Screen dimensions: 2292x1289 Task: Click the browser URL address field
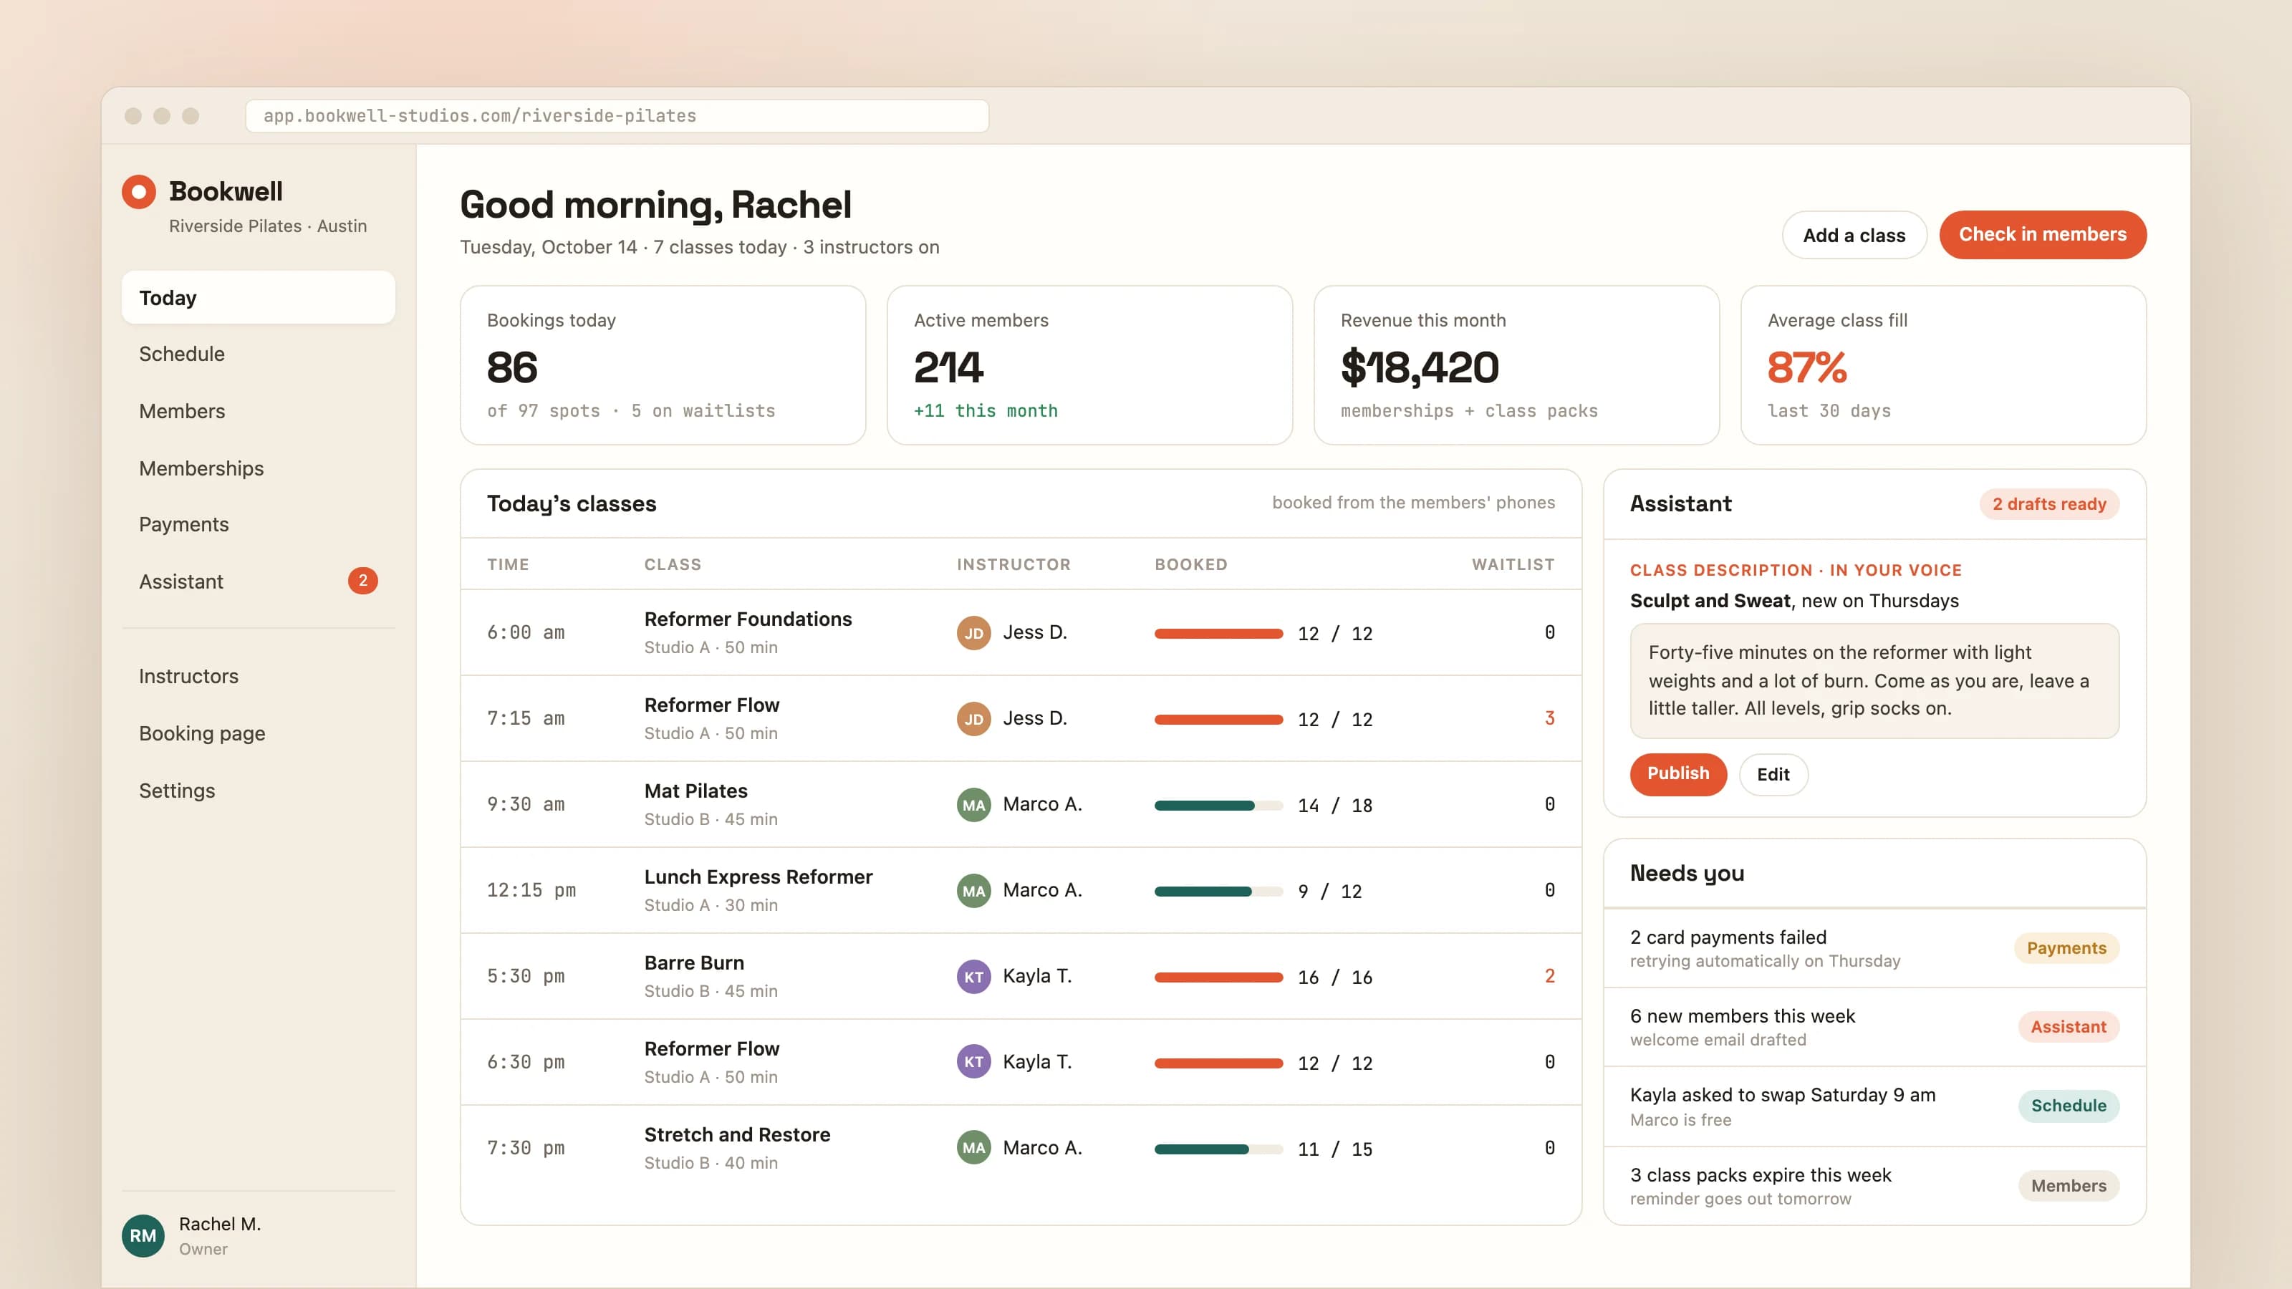(x=617, y=115)
